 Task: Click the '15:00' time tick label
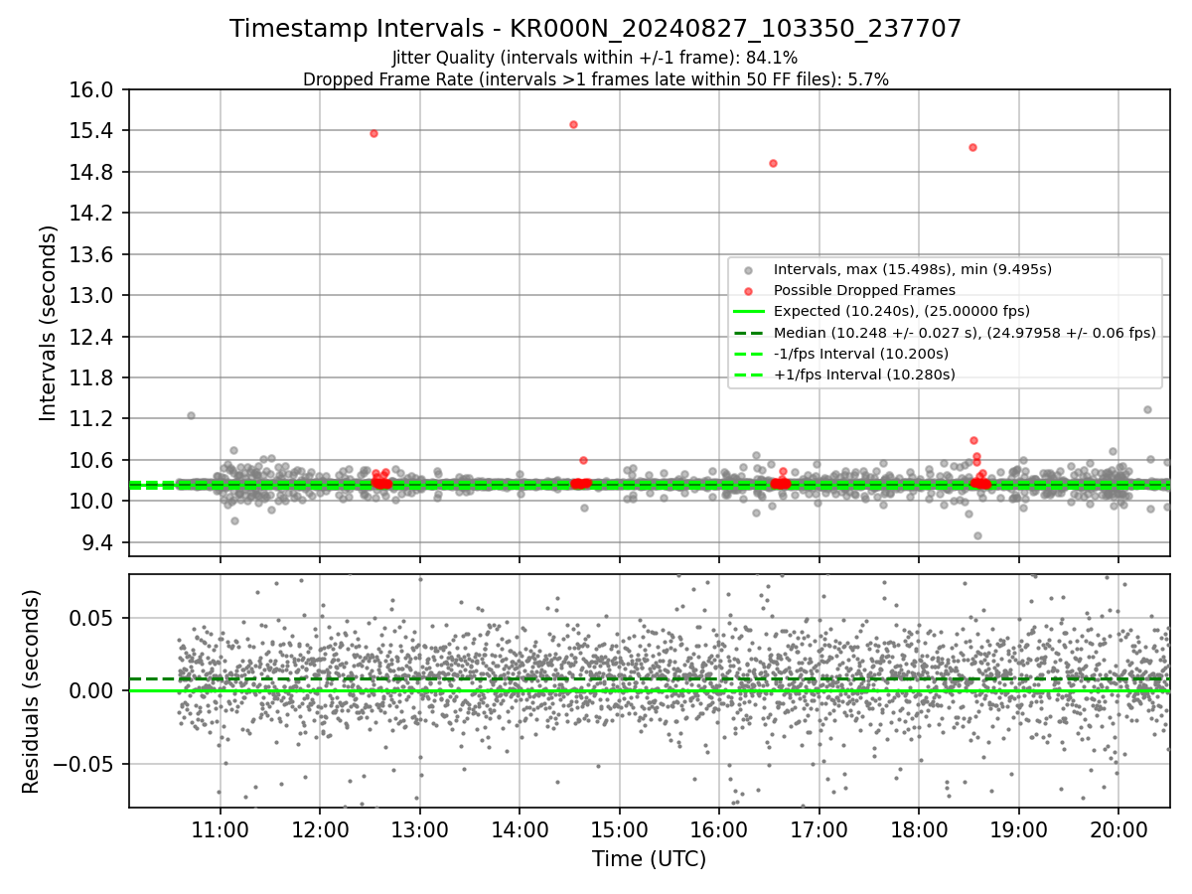pos(619,831)
